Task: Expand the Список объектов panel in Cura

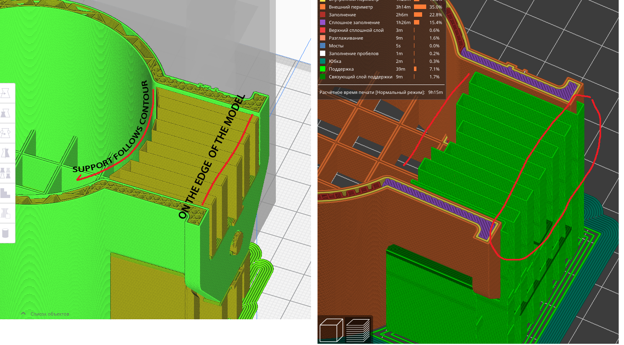Action: pyautogui.click(x=45, y=314)
